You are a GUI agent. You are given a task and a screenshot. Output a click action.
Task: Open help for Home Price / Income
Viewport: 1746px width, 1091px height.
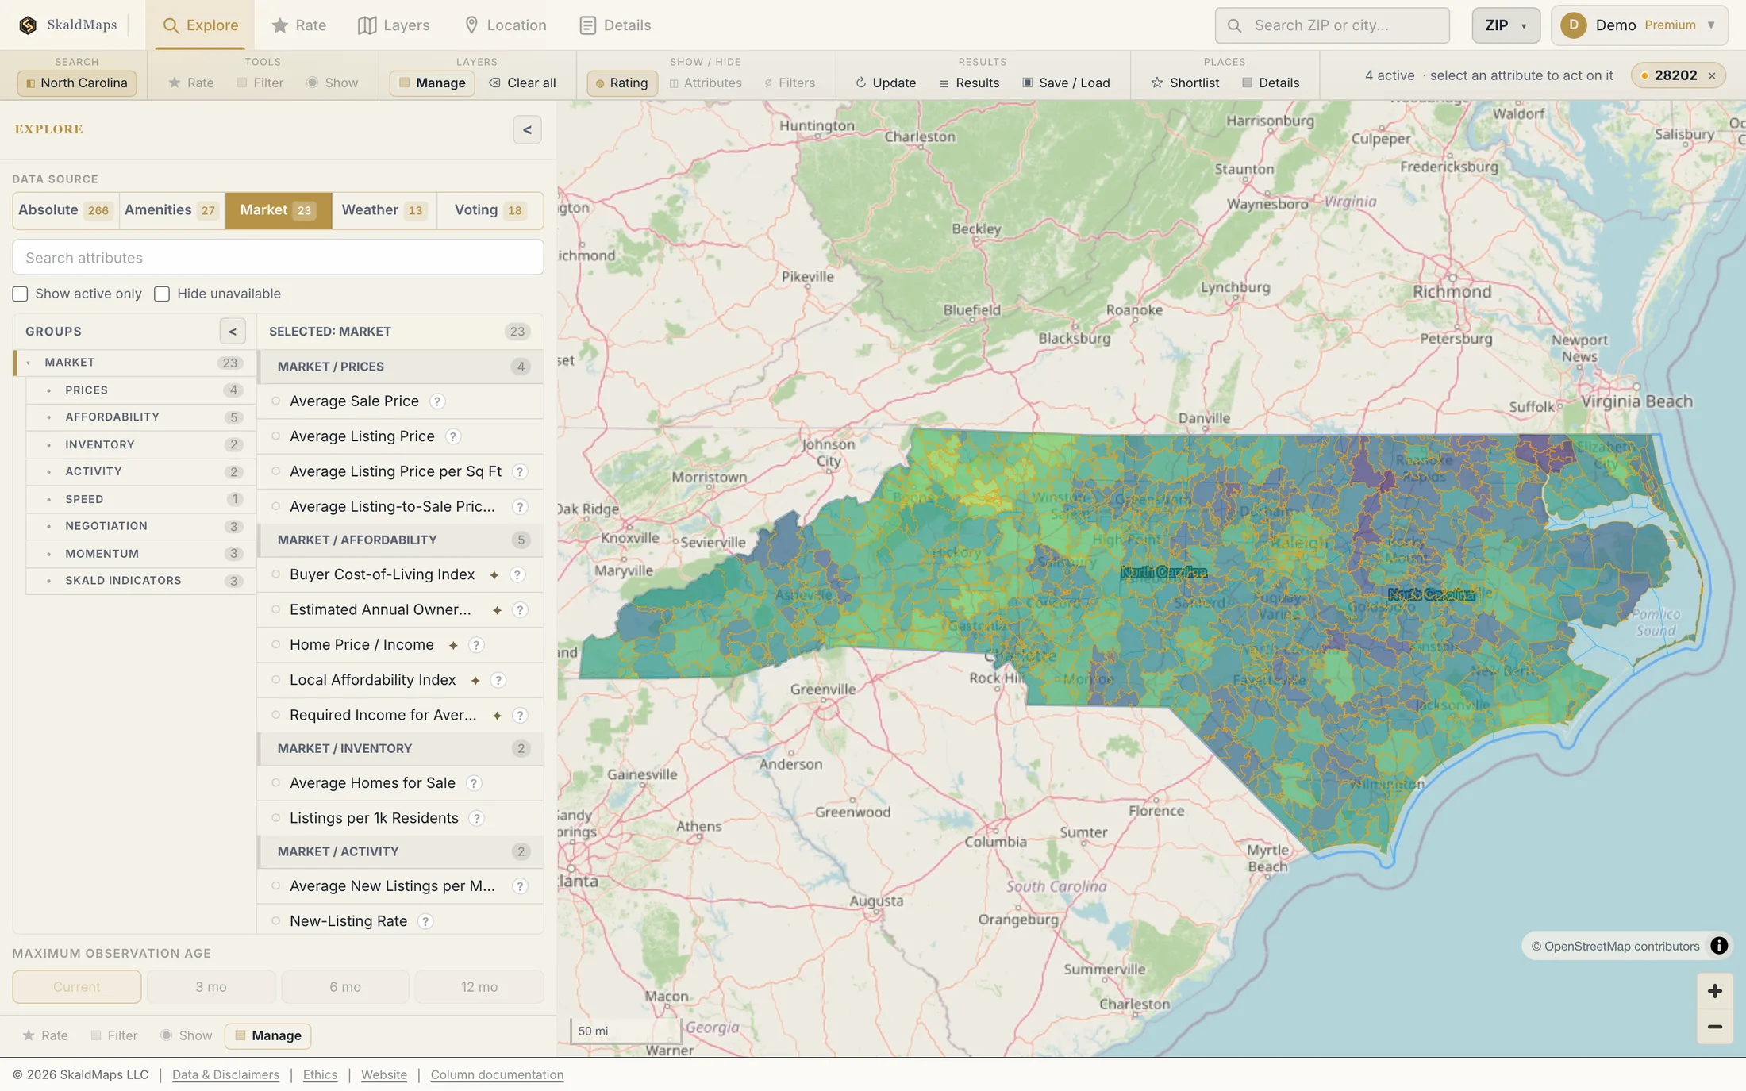476,645
